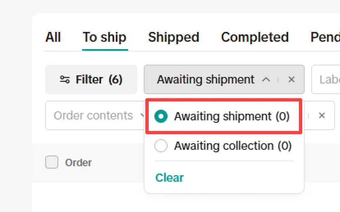Collapse the Awaiting shipment dropdown using the up chevron
Image resolution: width=340 pixels, height=212 pixels.
click(x=266, y=79)
